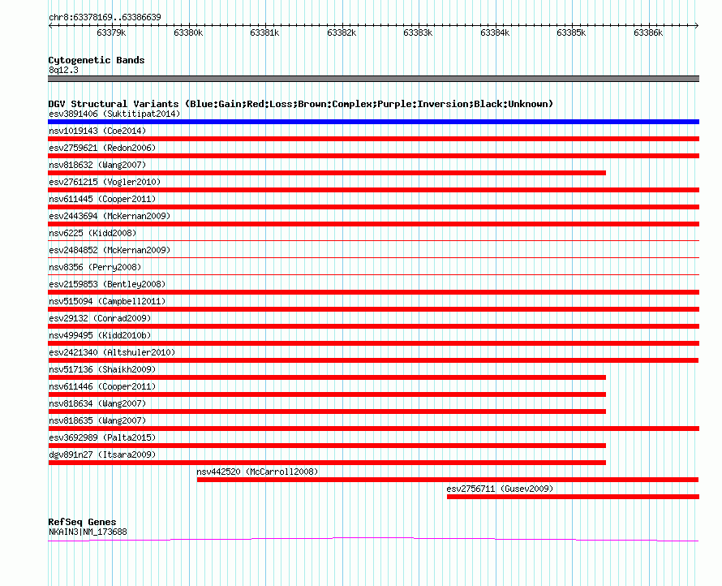Click the esv3891406 (Suktitipat2014) variant label
The image size is (722, 586).
tap(114, 114)
